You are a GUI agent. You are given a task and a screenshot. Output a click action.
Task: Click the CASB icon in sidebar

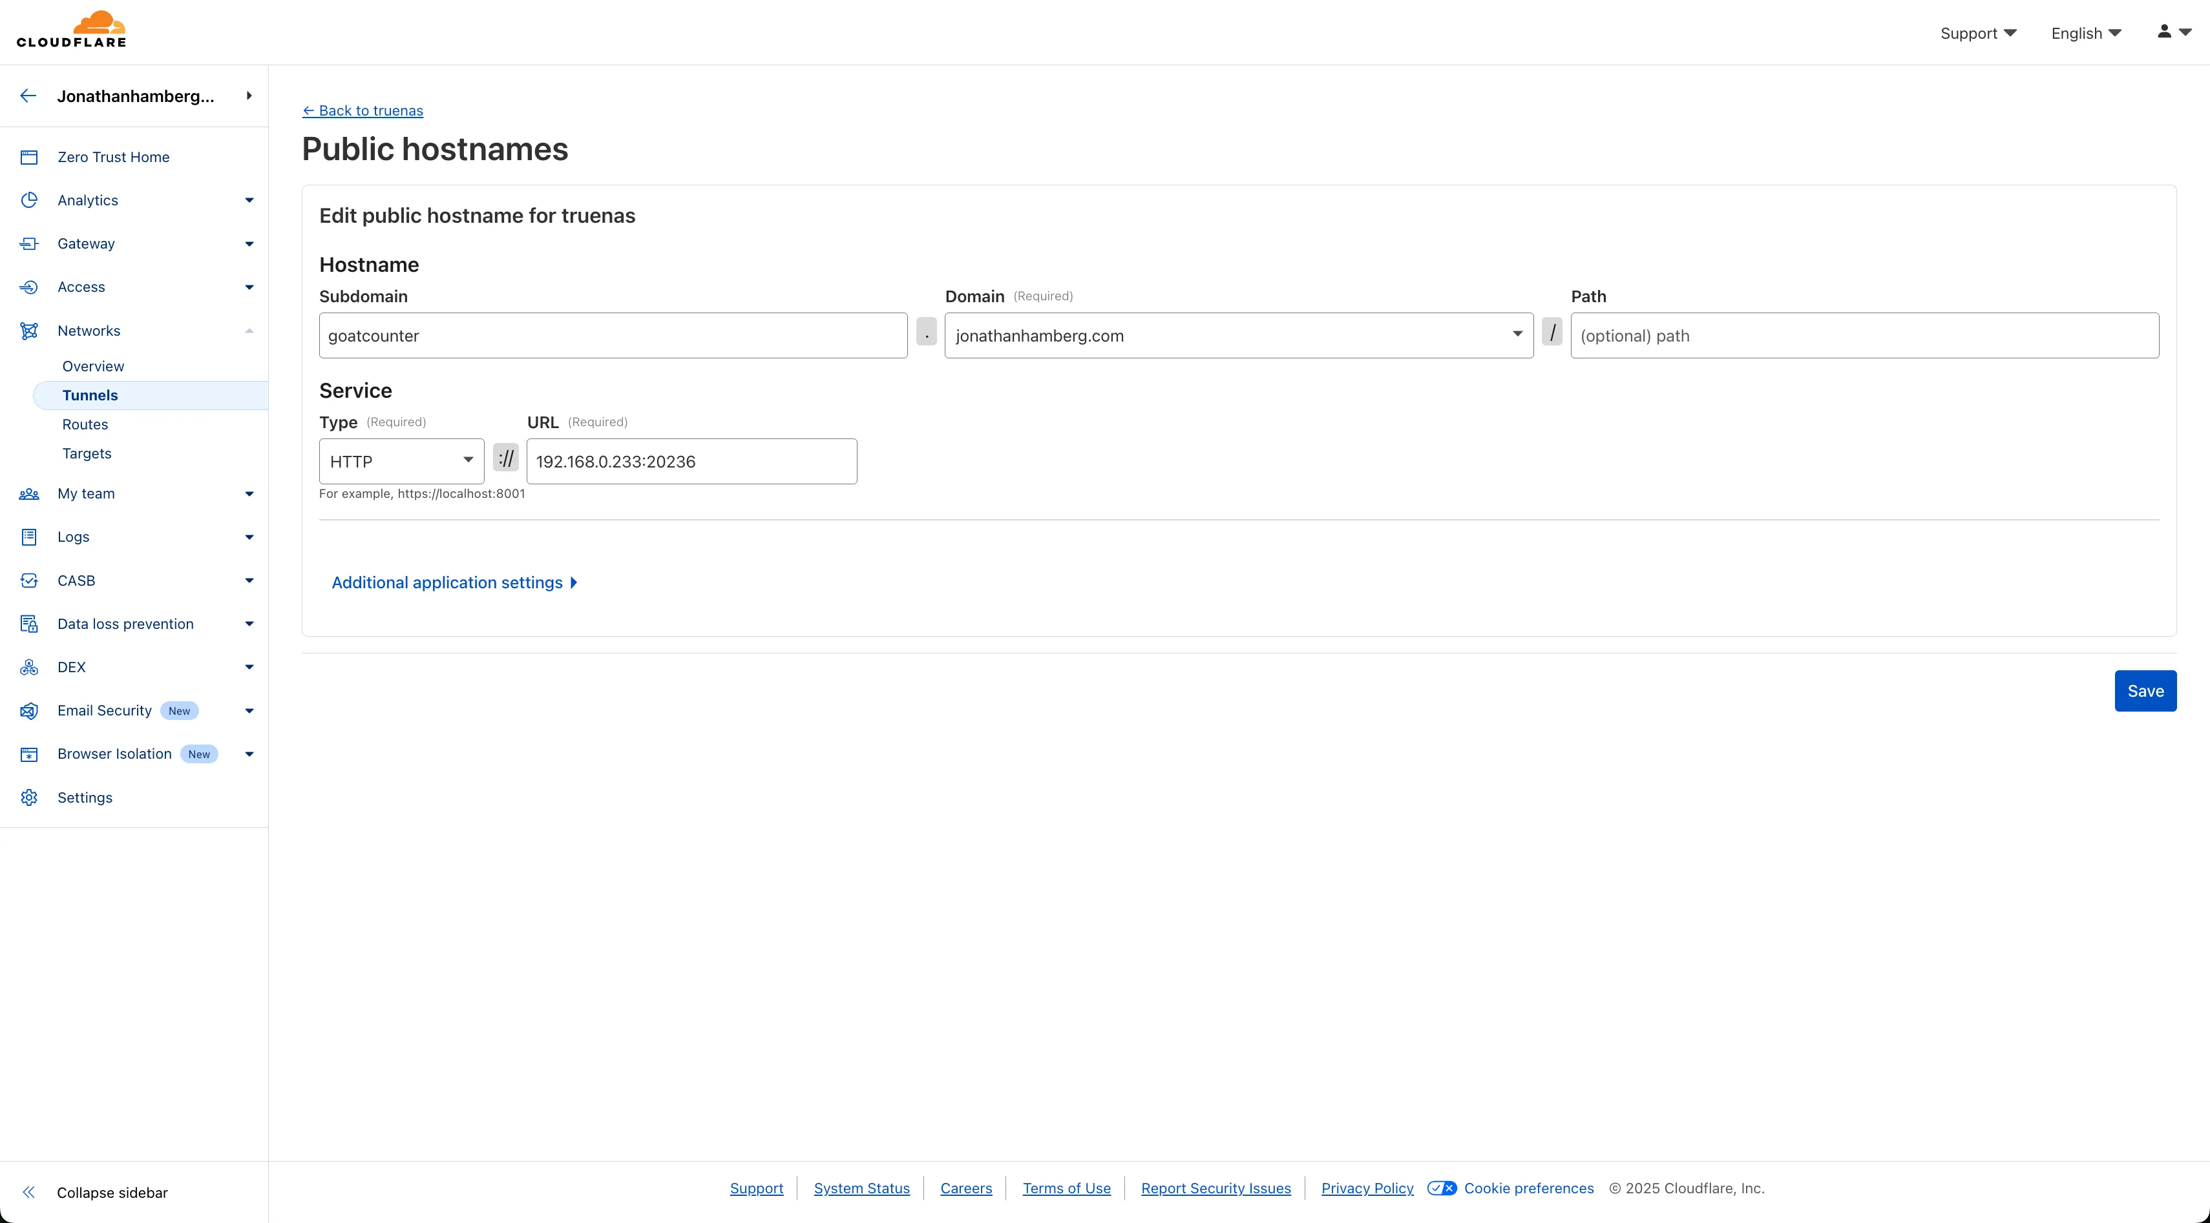pos(29,581)
